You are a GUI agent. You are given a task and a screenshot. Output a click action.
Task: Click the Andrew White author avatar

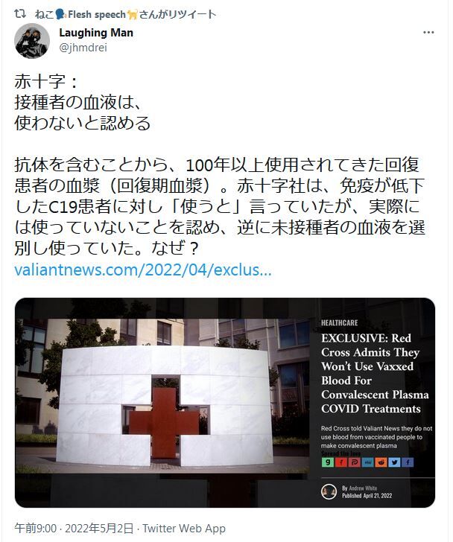point(329,491)
